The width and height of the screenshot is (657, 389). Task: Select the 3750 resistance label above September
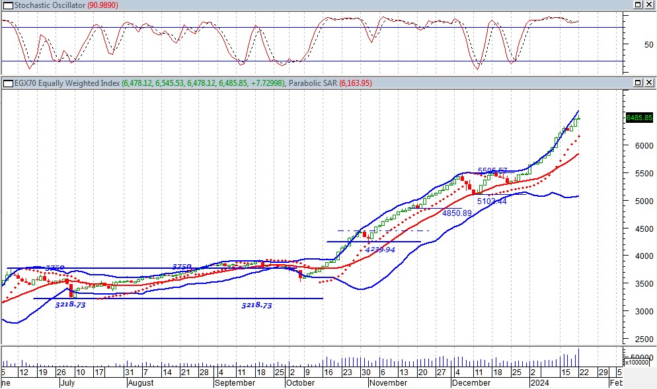coord(182,267)
